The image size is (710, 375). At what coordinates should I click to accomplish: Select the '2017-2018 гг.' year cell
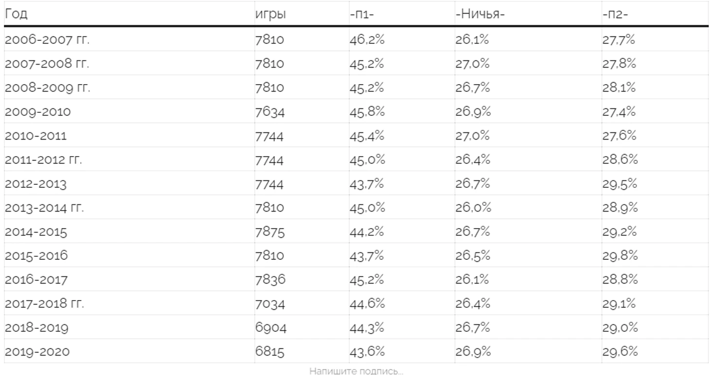[44, 304]
